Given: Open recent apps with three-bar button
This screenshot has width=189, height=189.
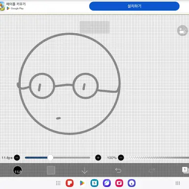Looking at the screenshot, I should 178,183.
